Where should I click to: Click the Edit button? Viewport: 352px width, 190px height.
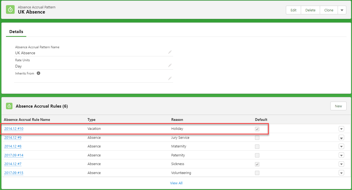(x=293, y=10)
